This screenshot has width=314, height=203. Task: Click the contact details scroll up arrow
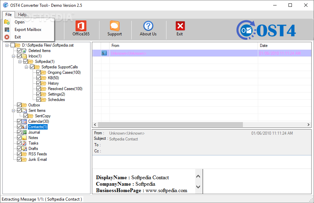point(198,176)
